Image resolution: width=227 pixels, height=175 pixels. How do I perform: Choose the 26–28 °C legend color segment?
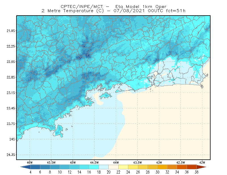click(x=143, y=167)
